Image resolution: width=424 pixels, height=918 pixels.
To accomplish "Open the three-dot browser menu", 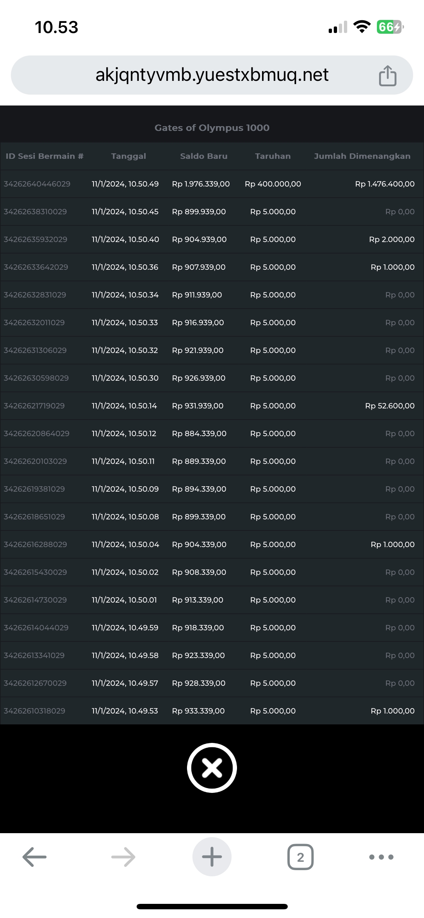I will coord(381,857).
